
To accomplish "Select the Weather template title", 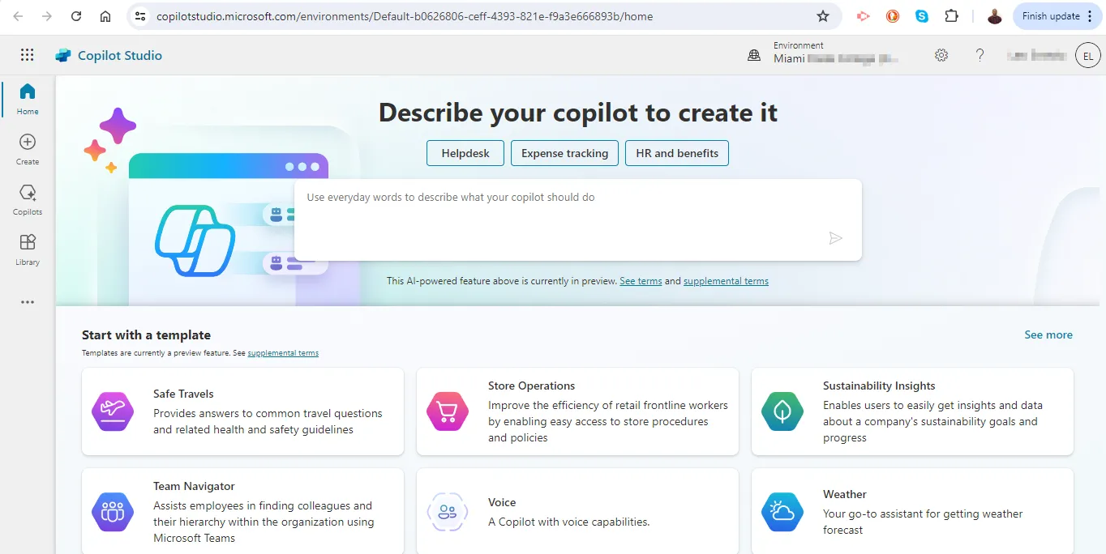I will tap(845, 494).
